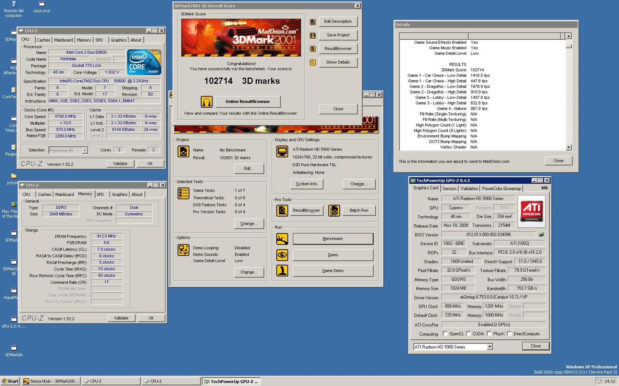Click the Game Demo joystick icon
619x386 pixels.
coord(282,271)
